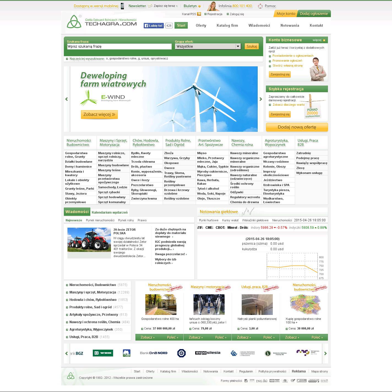Select the Rynek rolny news filter
The height and width of the screenshot is (392, 392).
(126, 220)
